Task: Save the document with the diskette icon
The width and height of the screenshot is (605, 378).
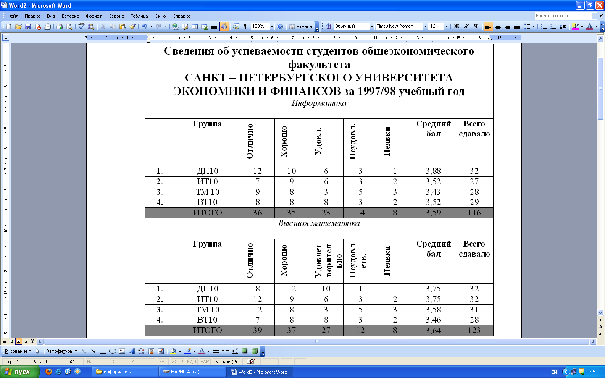Action: pyautogui.click(x=28, y=26)
